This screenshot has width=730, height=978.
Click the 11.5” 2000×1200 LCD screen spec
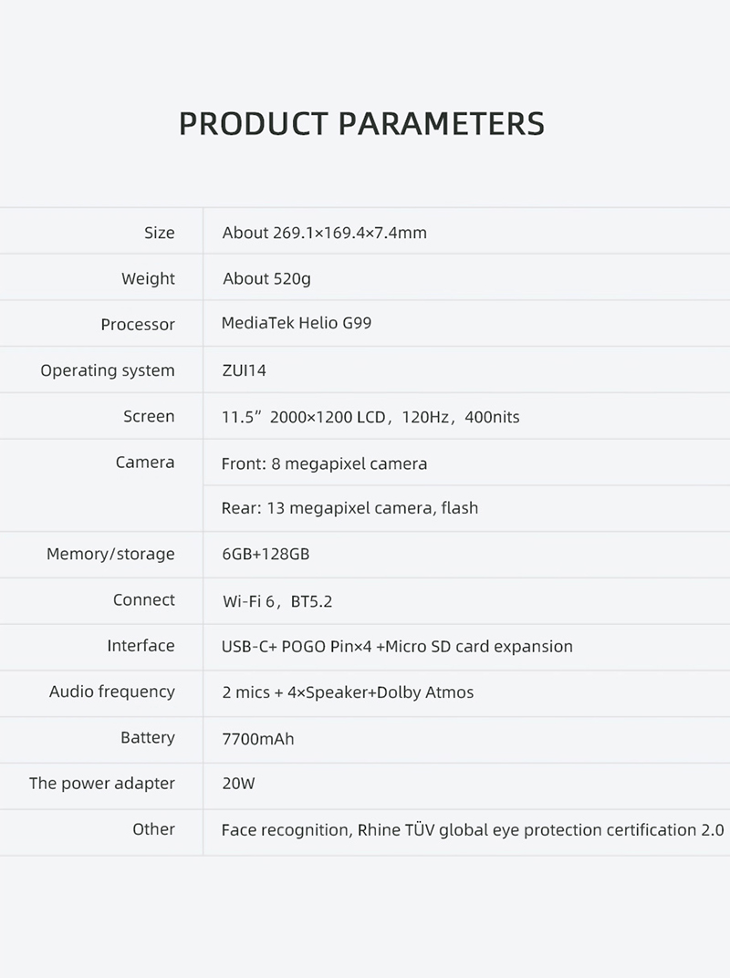coord(303,417)
